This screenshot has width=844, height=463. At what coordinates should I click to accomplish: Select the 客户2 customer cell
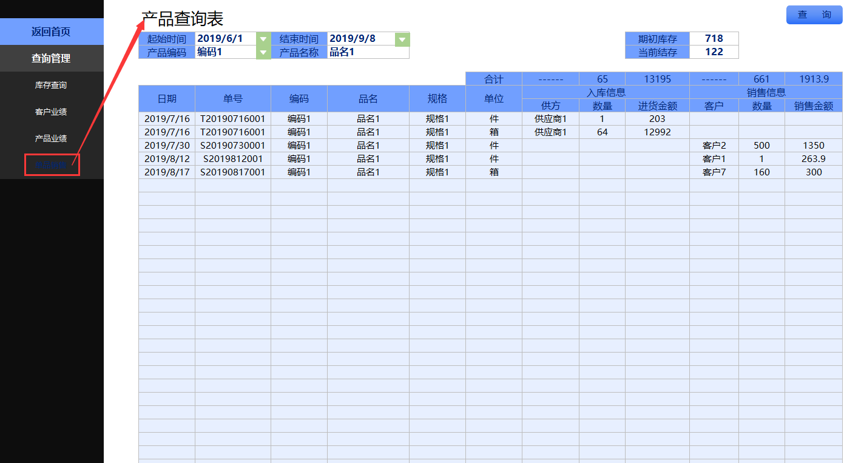714,146
